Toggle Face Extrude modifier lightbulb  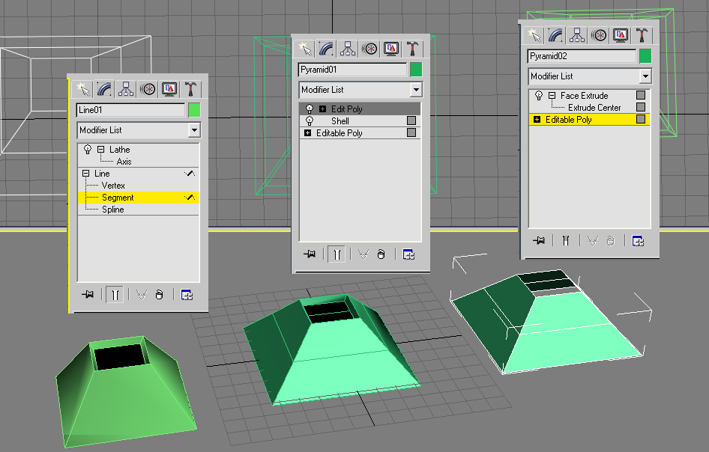pos(539,96)
